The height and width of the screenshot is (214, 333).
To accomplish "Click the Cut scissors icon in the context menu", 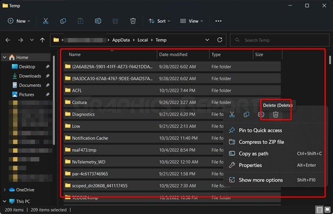I will pyautogui.click(x=232, y=114).
